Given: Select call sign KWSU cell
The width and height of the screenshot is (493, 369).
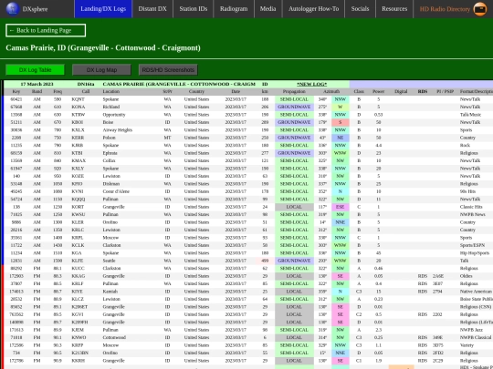Looking at the screenshot, I should [78, 215].
